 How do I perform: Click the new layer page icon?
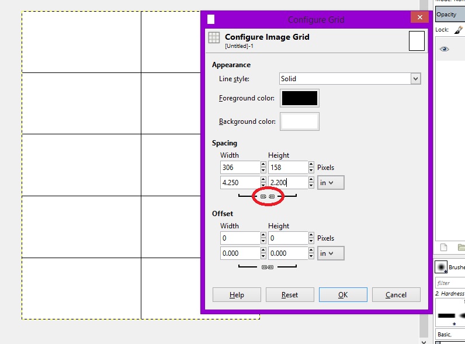pos(443,247)
